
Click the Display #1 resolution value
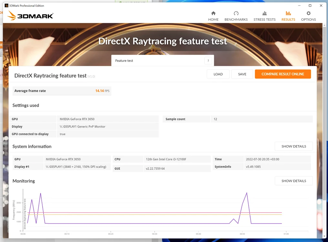[x=76, y=167]
